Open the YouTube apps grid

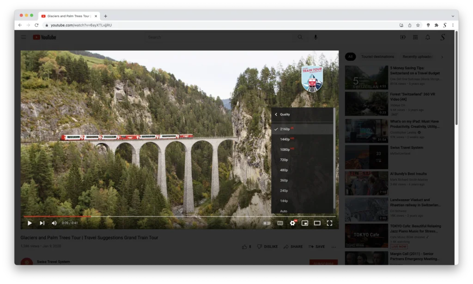[415, 37]
